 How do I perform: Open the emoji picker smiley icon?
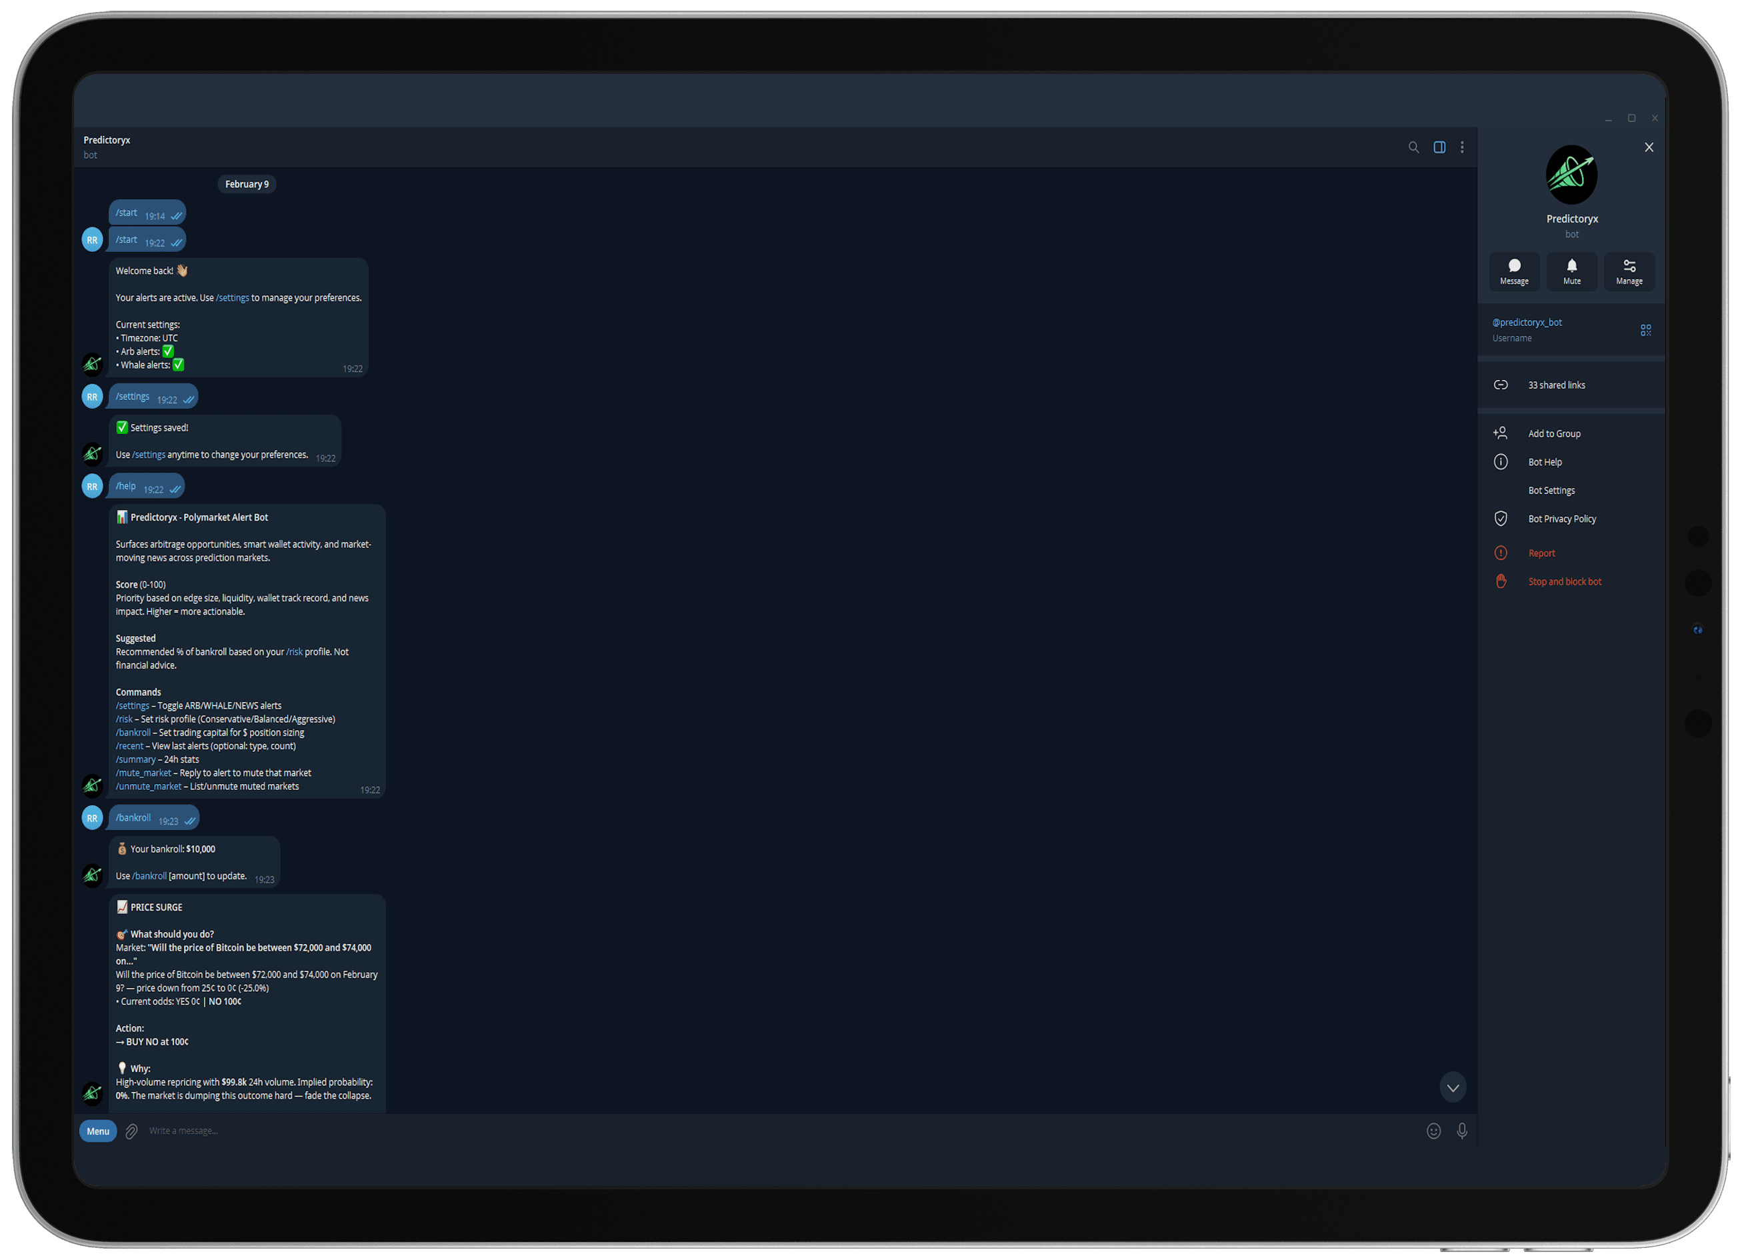[1433, 1131]
